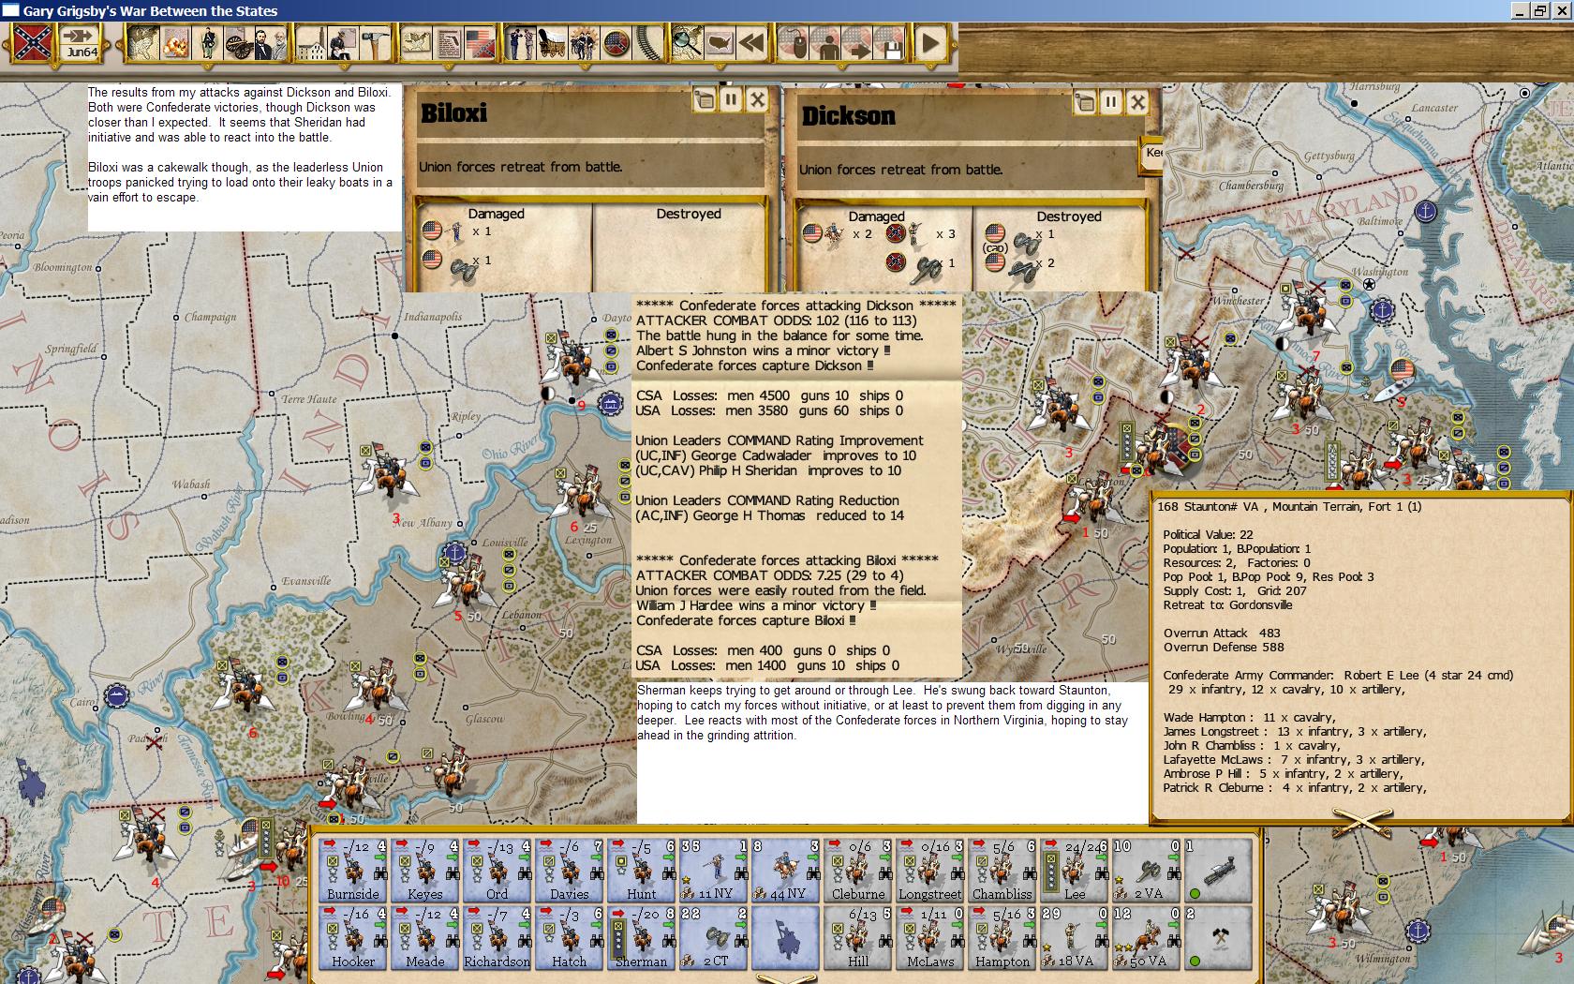Open the leaders portraits toolbar icon
The image size is (1574, 984).
tap(270, 43)
